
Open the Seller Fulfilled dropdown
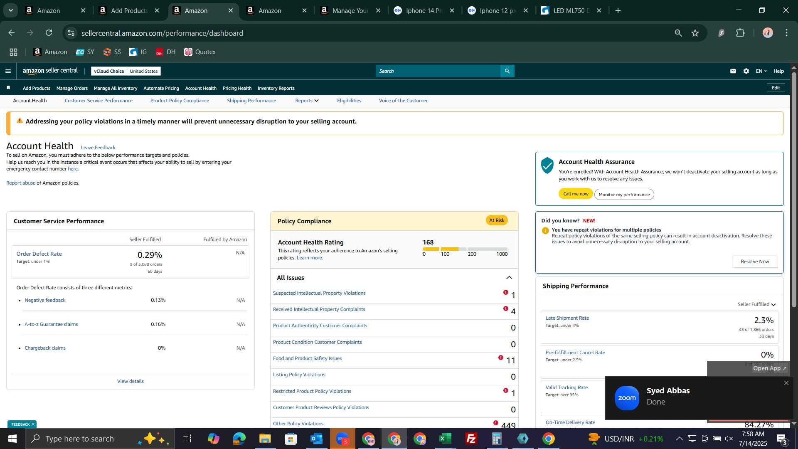pyautogui.click(x=756, y=304)
